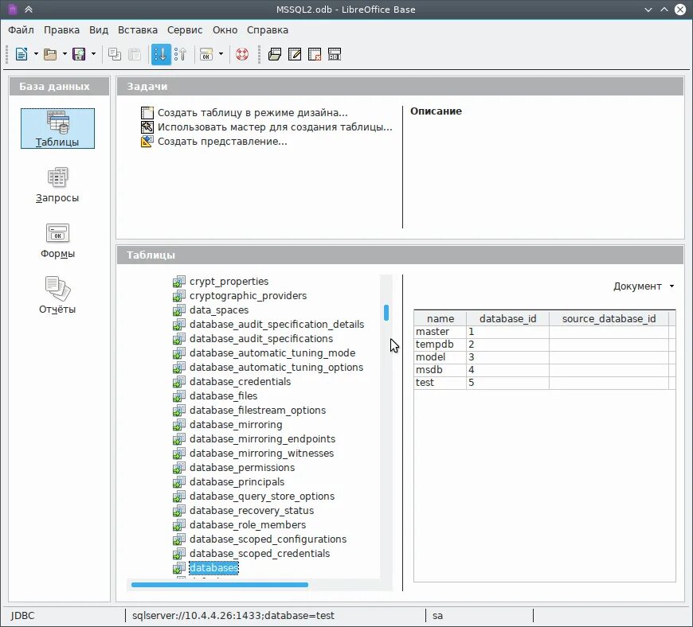Image resolution: width=693 pixels, height=627 pixels.
Task: Select the database_recovery_status table
Action: (x=252, y=510)
